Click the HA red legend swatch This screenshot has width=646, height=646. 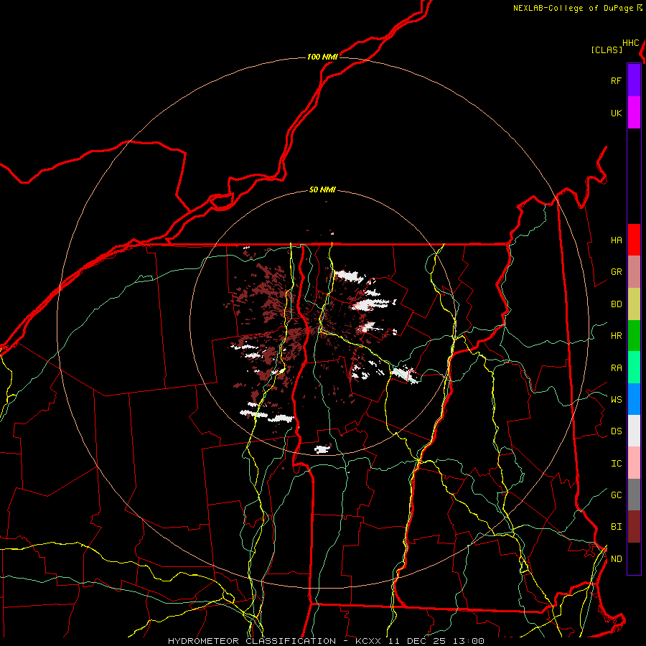(634, 240)
